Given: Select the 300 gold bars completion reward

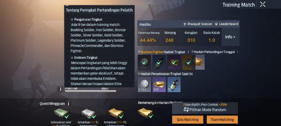Looking at the screenshot, I should click(x=159, y=84).
